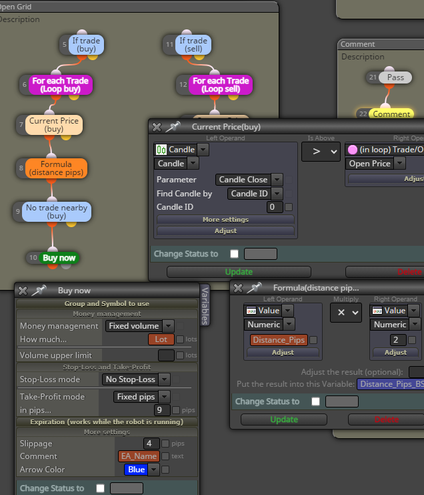Viewport: 424px width, 495px height.
Task: Close the Formula(distance pip...) panel
Action: click(238, 288)
